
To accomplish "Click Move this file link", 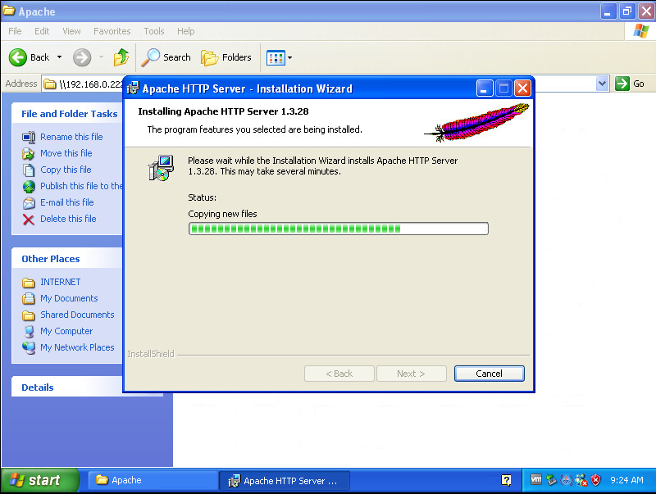I will tap(66, 153).
